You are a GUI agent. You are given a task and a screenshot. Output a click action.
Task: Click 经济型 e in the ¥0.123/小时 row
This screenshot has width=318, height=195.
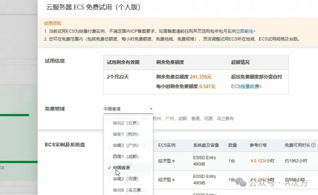pyautogui.click(x=166, y=161)
